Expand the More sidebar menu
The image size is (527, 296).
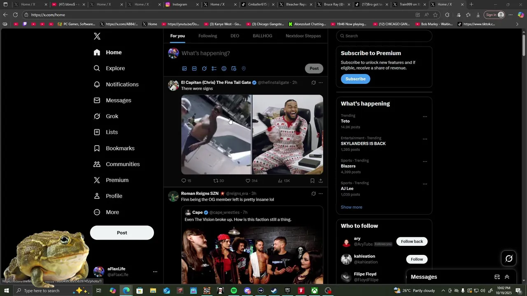(x=106, y=212)
